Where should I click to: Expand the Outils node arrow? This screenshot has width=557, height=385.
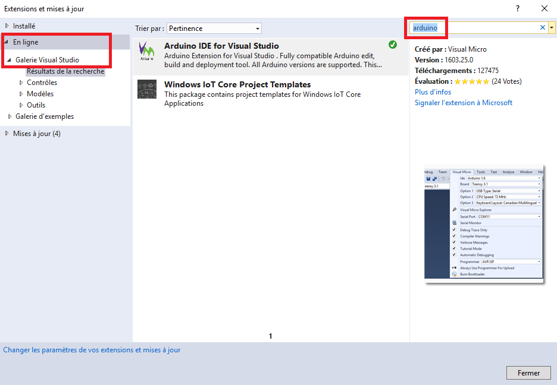pyautogui.click(x=21, y=105)
